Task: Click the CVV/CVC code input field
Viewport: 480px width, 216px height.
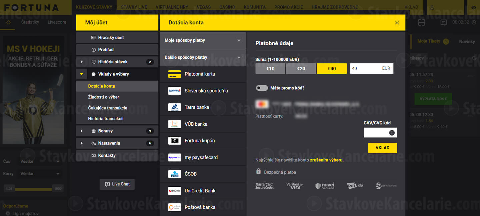Action: pyautogui.click(x=380, y=133)
